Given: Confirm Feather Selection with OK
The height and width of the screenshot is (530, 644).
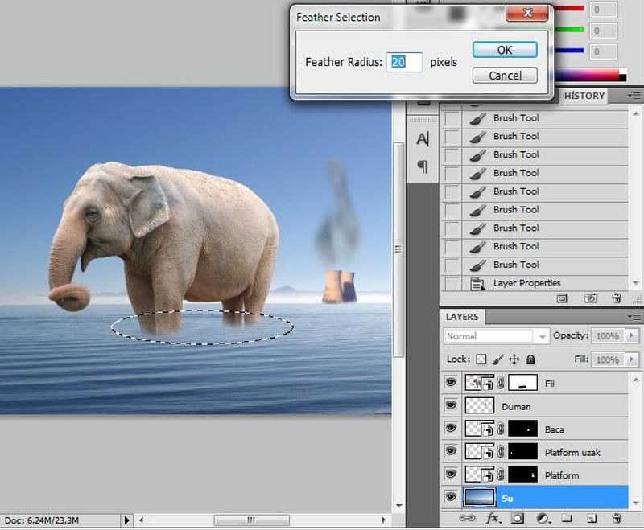Looking at the screenshot, I should (x=504, y=50).
